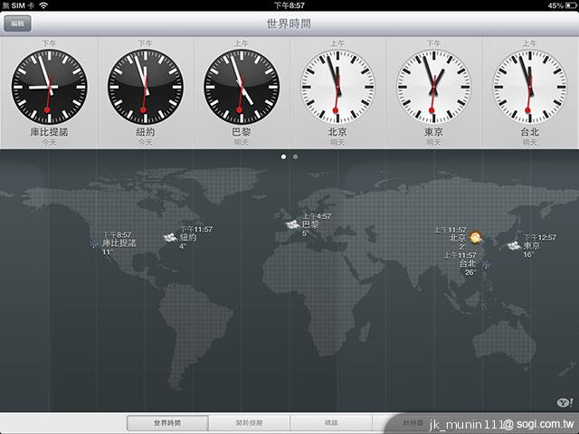Image resolution: width=579 pixels, height=434 pixels.
Task: Tap the cloud weather icon next to 紐約 on map
Action: [170, 237]
